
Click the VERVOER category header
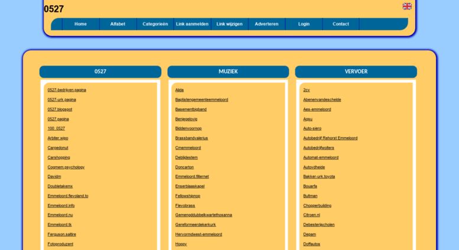[x=356, y=72]
